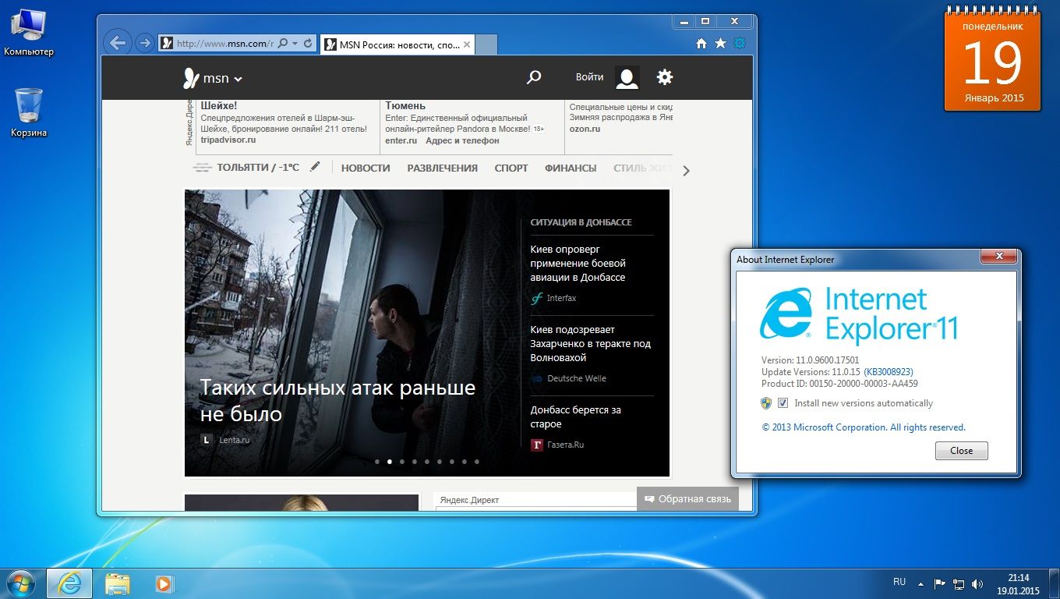Viewport: 1060px width, 599px height.
Task: Click the network tray icon
Action: click(959, 583)
